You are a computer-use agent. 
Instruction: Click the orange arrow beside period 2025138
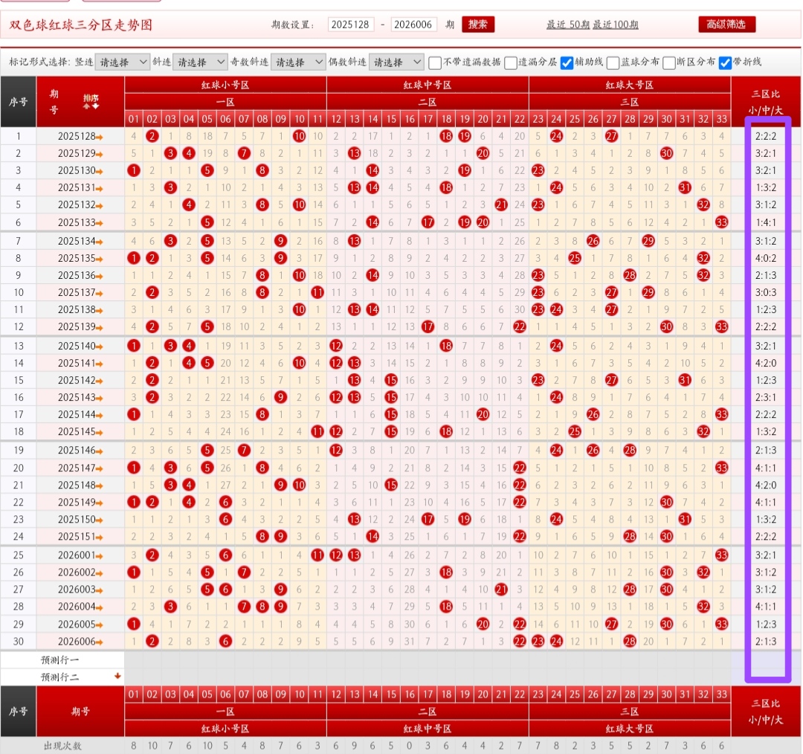click(100, 310)
